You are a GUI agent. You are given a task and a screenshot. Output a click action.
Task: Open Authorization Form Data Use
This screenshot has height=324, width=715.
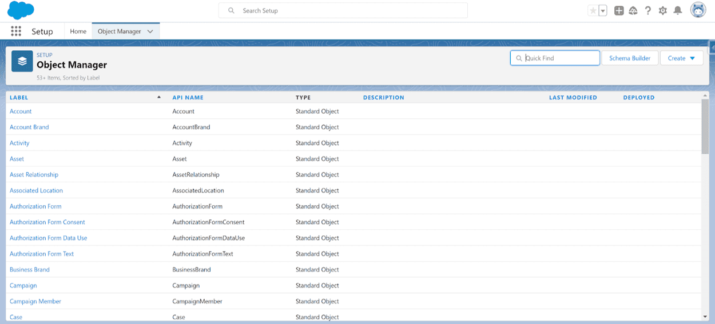[49, 238]
